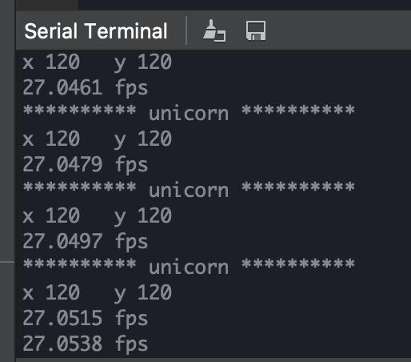
Task: Clear the serial terminal with broom icon
Action: (x=214, y=30)
